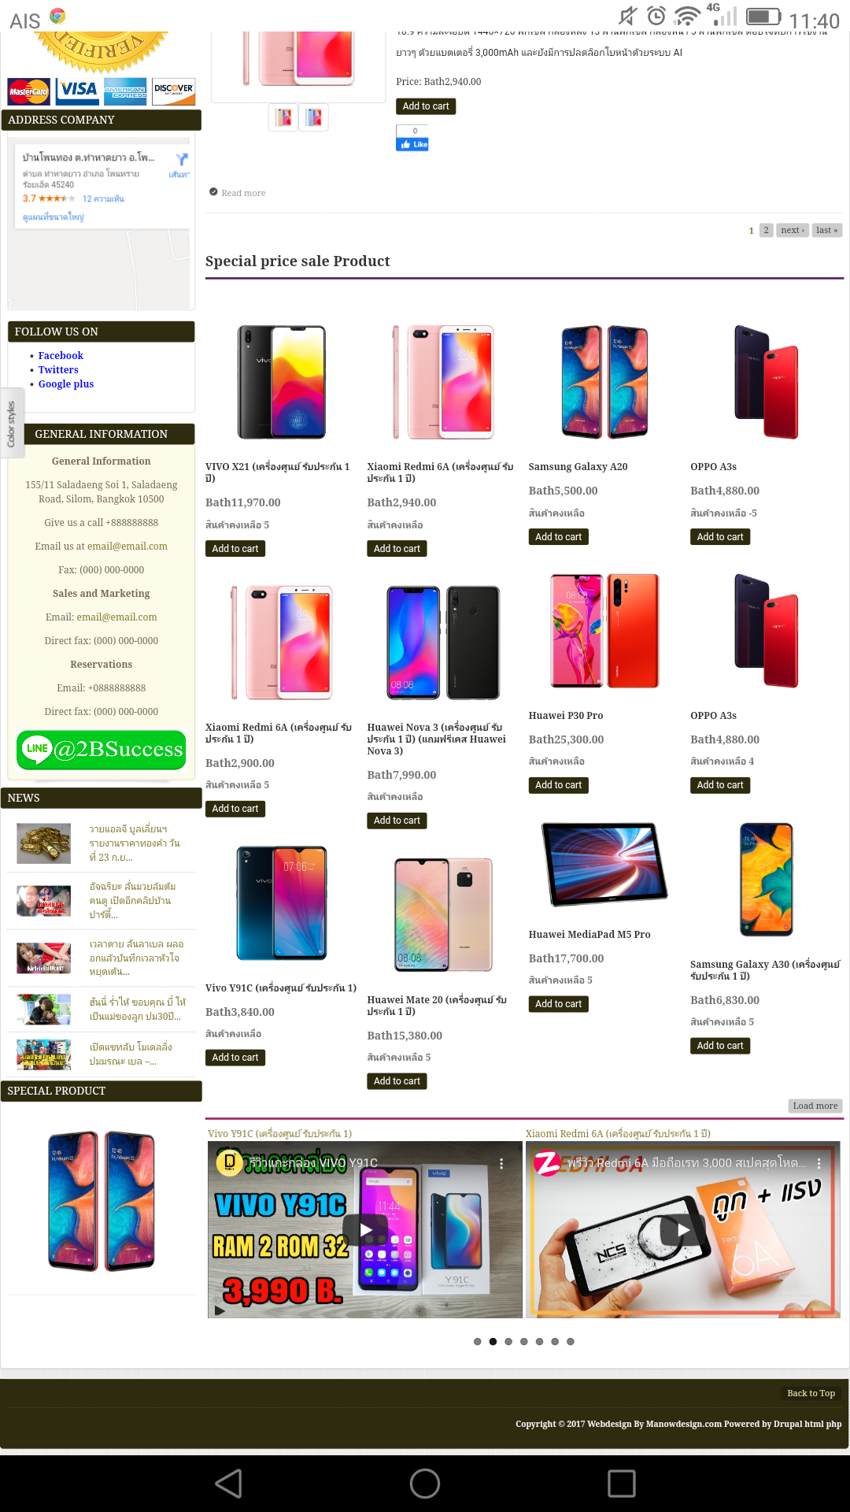Screen dimensions: 850x1512
Task: Play the VIVO Y91C review video
Action: [x=365, y=1229]
